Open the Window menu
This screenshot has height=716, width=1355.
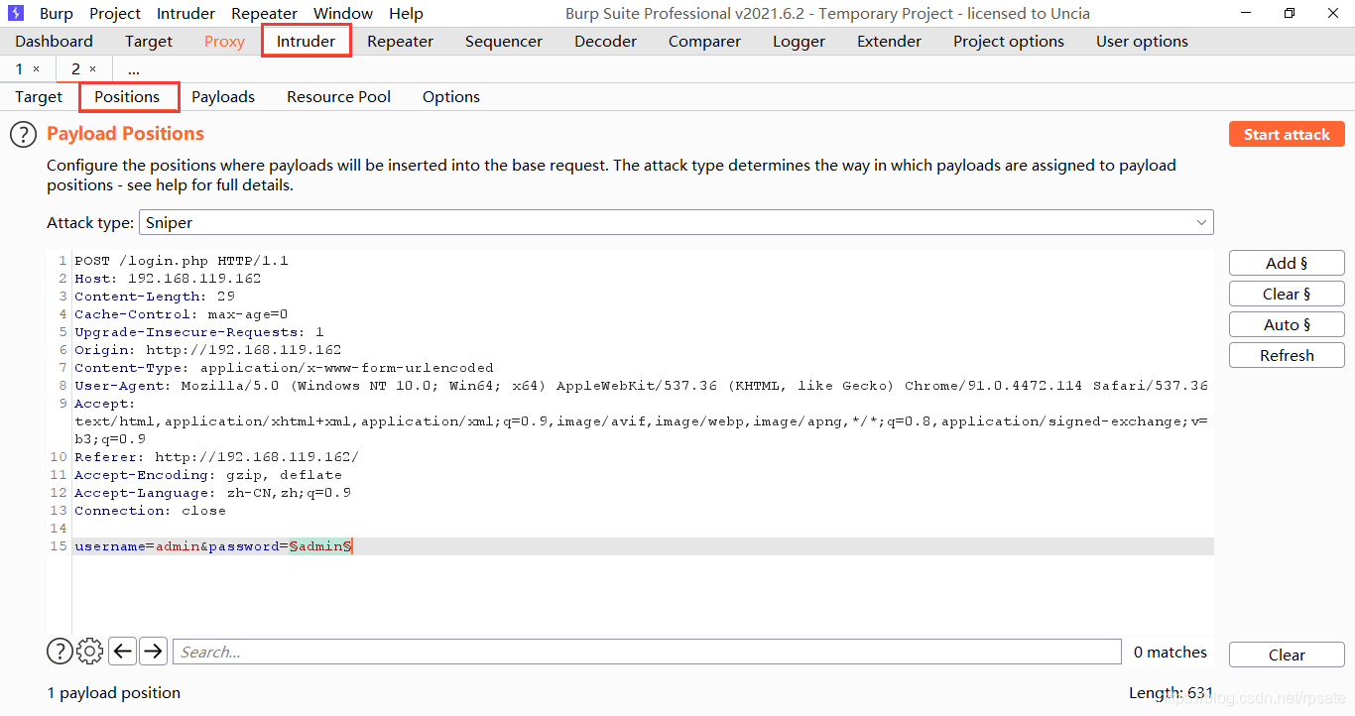(x=343, y=14)
